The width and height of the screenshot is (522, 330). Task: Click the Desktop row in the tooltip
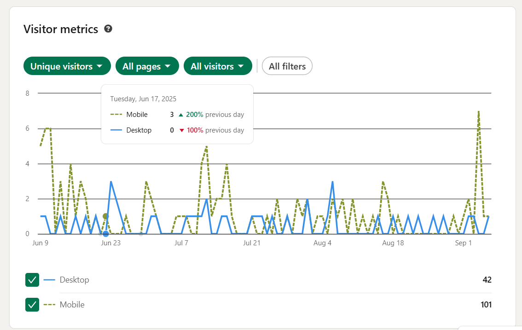coord(177,130)
